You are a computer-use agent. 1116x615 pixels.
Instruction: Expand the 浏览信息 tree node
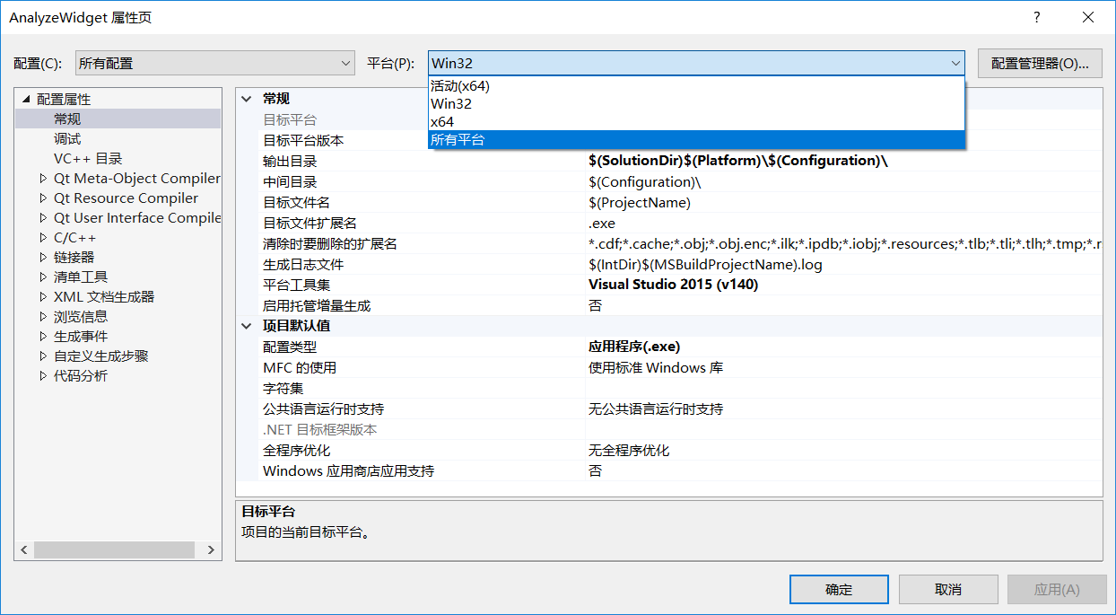point(43,316)
